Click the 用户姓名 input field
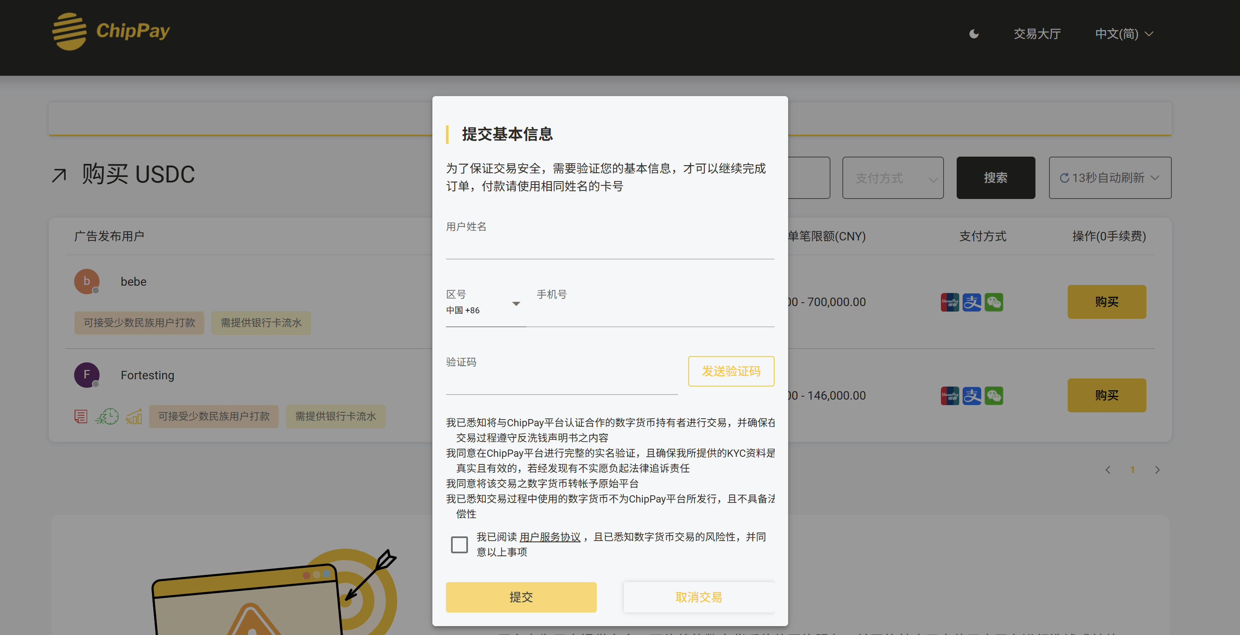This screenshot has width=1240, height=635. 609,247
